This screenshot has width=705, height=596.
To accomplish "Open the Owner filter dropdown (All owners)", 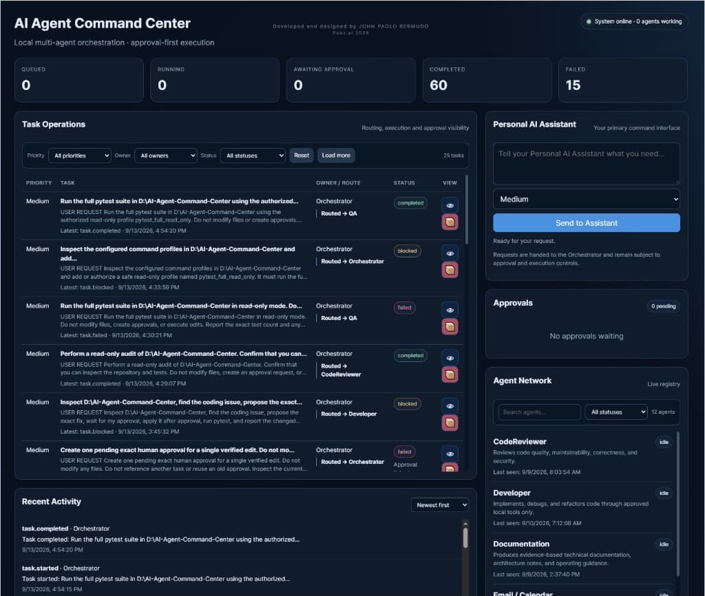I will point(165,156).
